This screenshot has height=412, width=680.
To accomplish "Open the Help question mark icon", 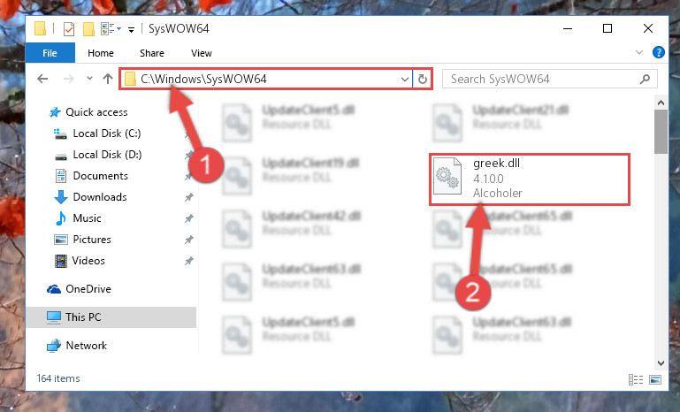I will point(658,52).
